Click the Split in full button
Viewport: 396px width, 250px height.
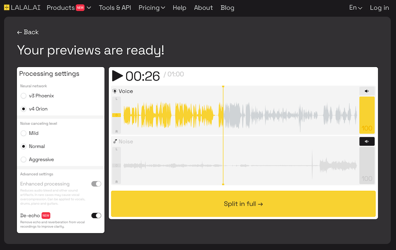[243, 204]
